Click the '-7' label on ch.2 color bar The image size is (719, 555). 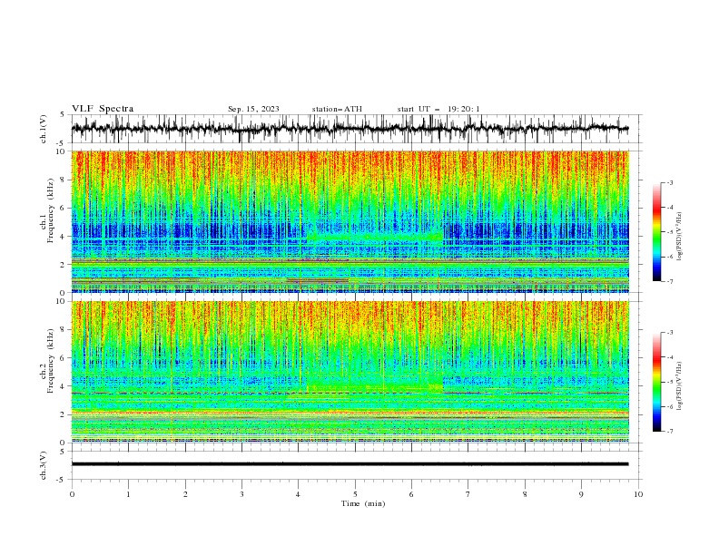point(669,431)
